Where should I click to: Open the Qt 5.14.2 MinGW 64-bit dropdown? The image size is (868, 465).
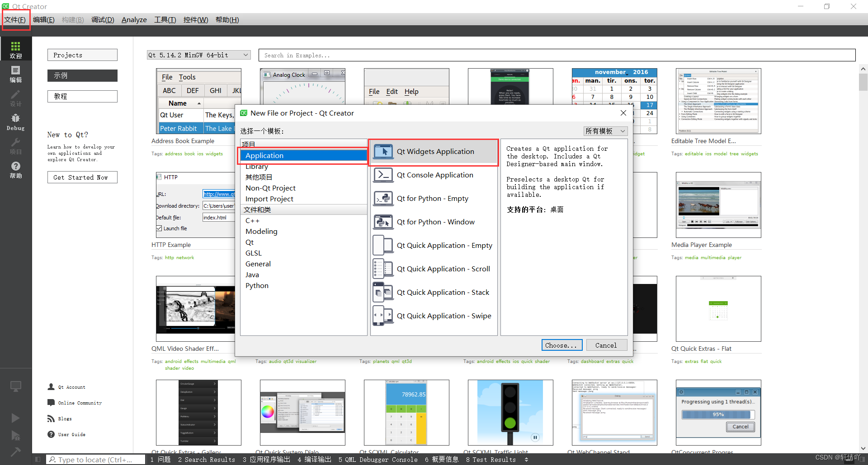tap(199, 55)
